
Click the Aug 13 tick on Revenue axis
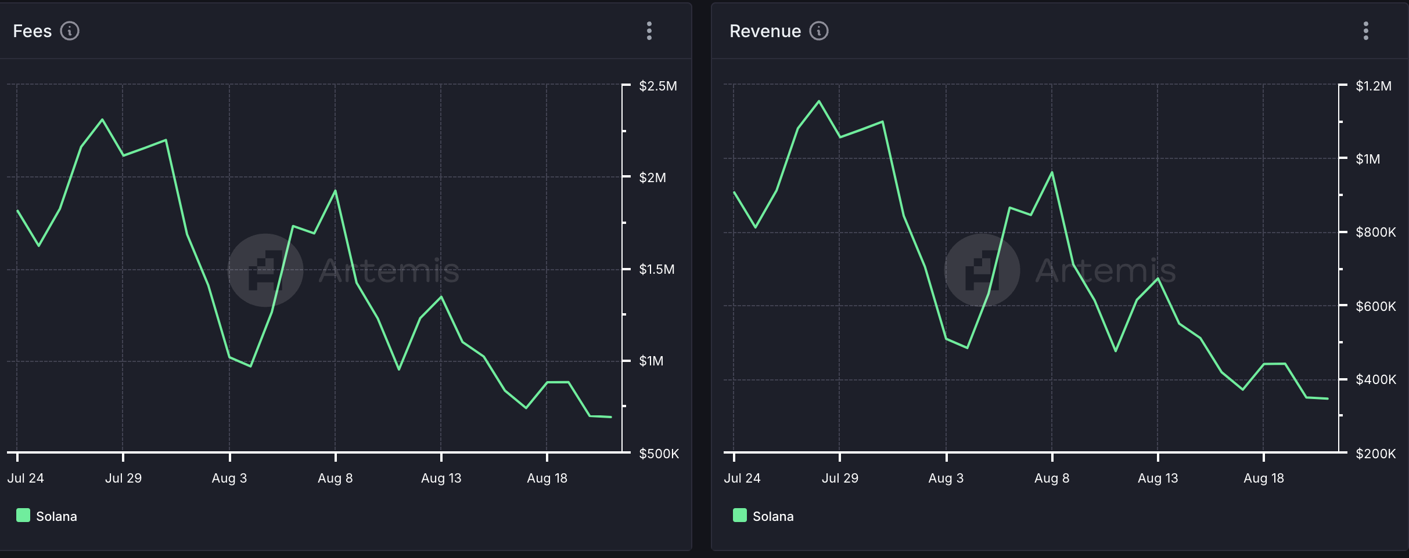pos(1158,478)
